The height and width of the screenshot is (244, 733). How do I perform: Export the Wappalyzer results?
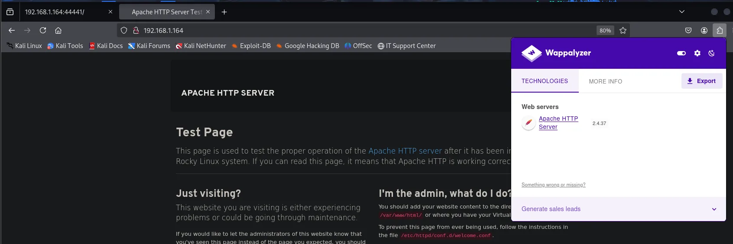tap(702, 81)
